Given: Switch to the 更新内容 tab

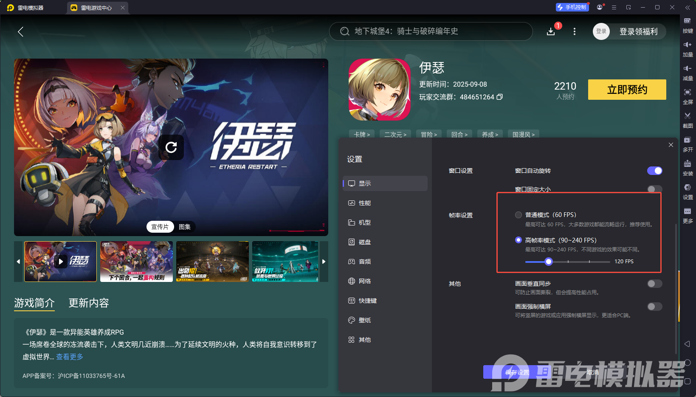Looking at the screenshot, I should coord(89,303).
